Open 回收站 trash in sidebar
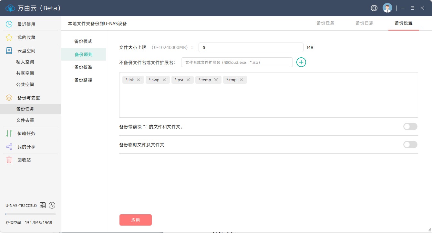 pyautogui.click(x=24, y=160)
